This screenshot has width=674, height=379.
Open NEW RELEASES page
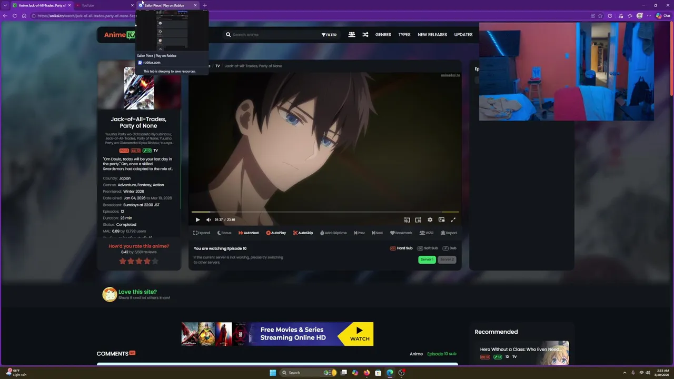coord(432,35)
